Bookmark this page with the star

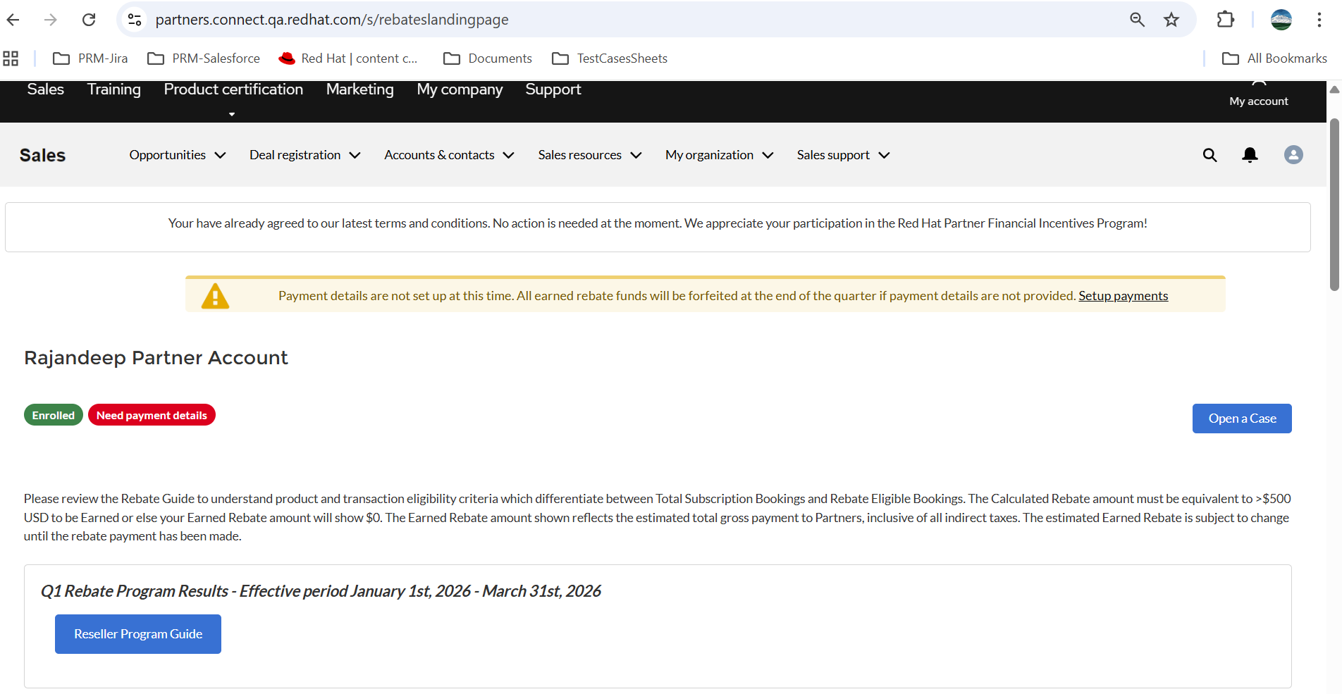tap(1171, 20)
